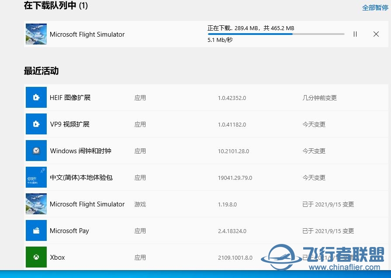This screenshot has width=391, height=278.
Task: Click 今天变更 in Windows 闹钟和时钟 row
Action: pyautogui.click(x=314, y=151)
